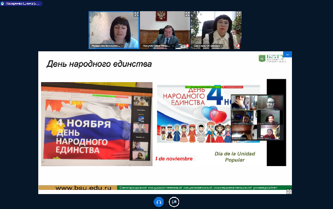333x209 pixels.
Task: Select the middle webcam video of the man
Action: pos(166,29)
